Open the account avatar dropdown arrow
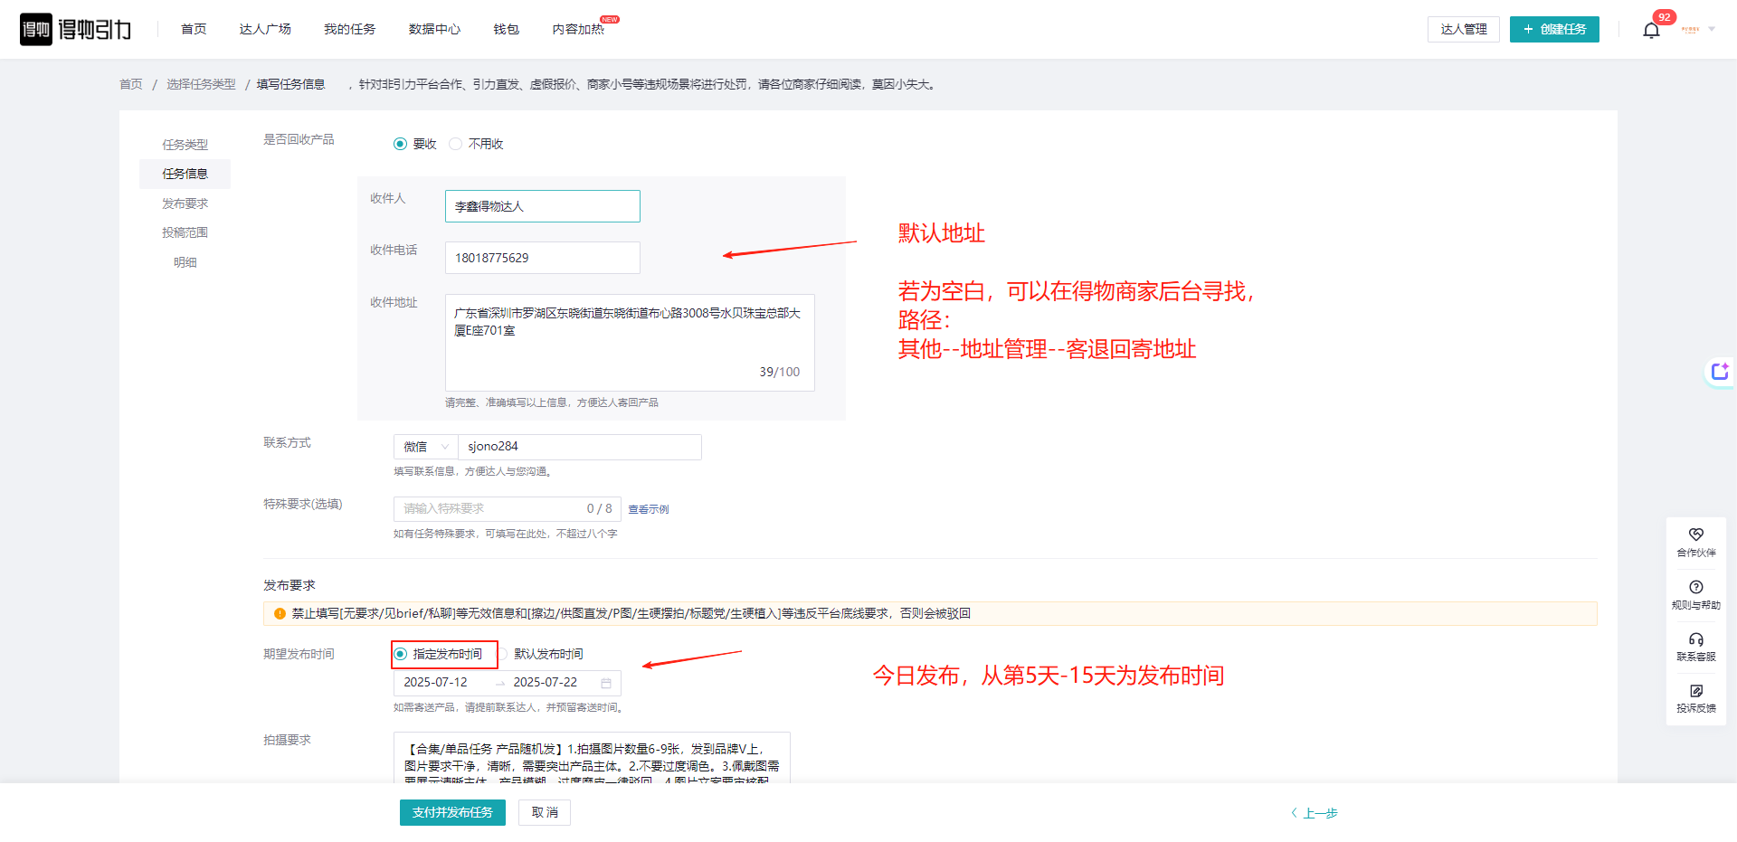The image size is (1737, 842). tap(1712, 29)
